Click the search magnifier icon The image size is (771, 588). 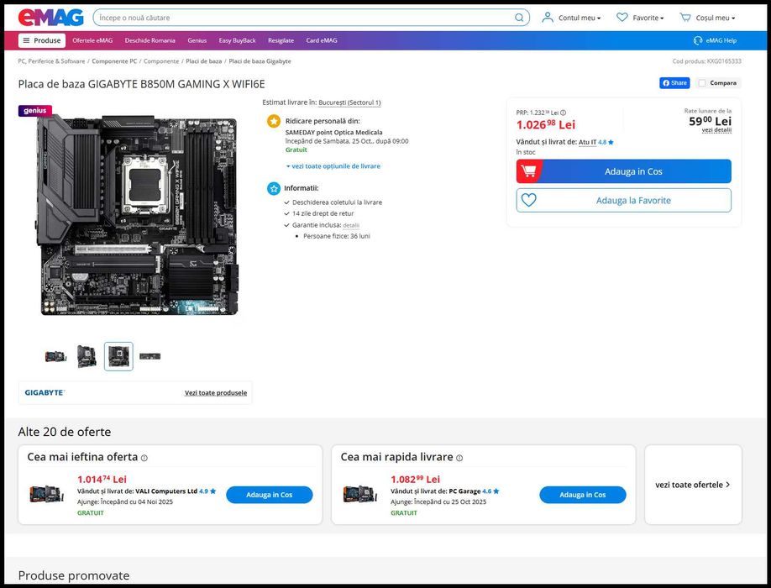[x=519, y=18]
